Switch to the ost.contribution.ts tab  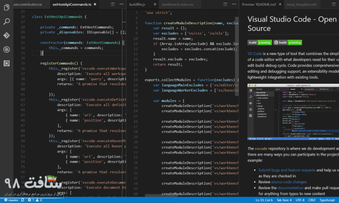coord(28,4)
